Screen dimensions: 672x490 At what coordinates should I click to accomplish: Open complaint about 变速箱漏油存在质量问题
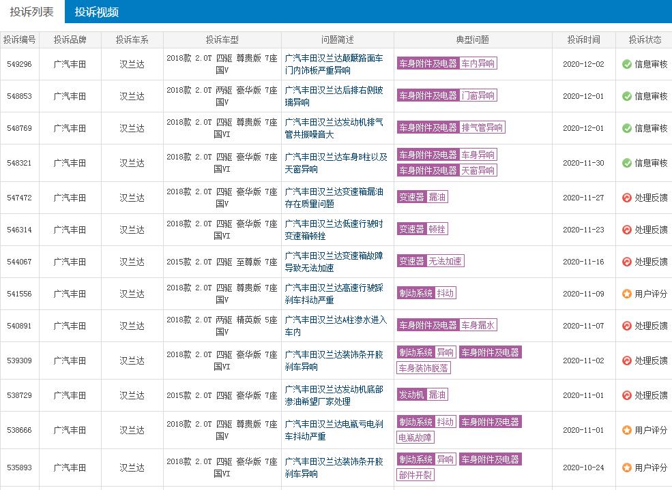[x=333, y=198]
